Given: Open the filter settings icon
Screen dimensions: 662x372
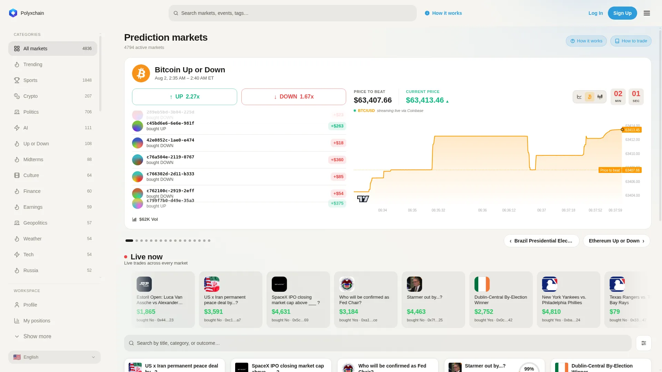Looking at the screenshot, I should click(644, 343).
